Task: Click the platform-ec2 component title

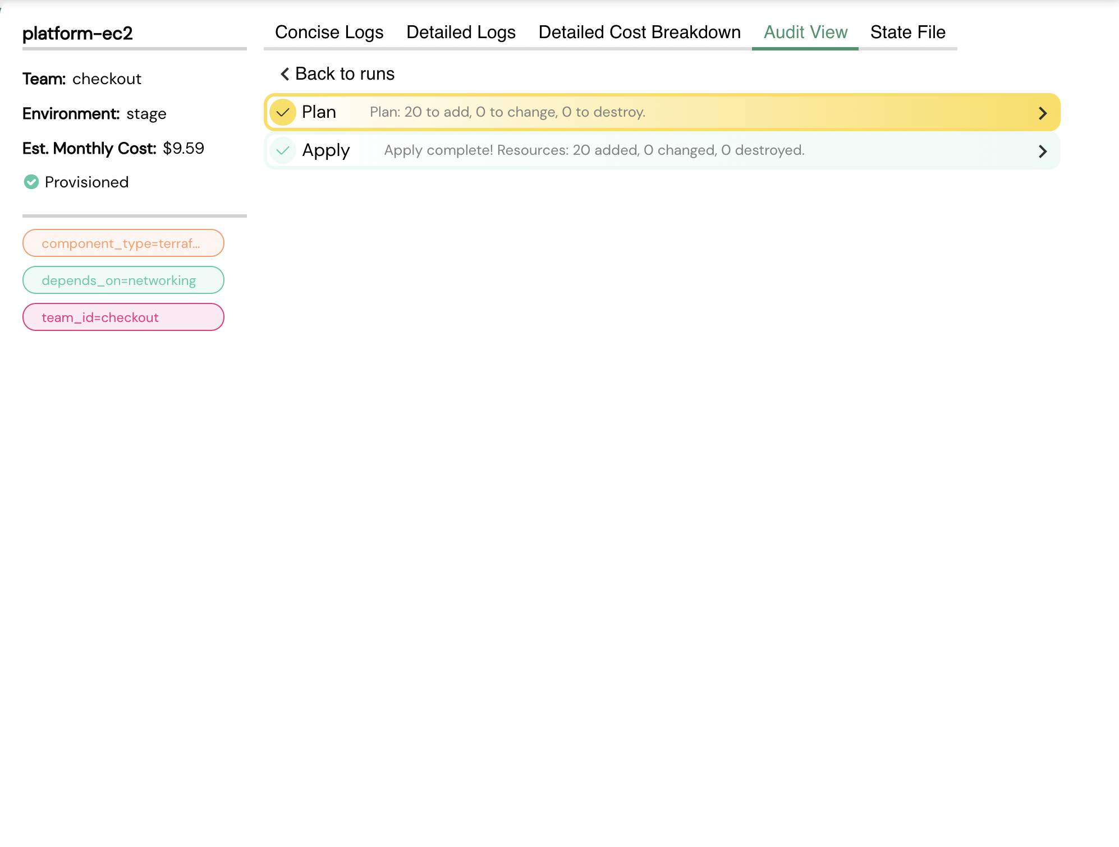Action: 77,34
